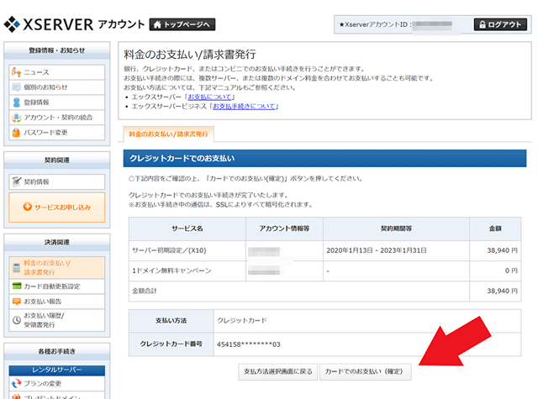The image size is (538, 399).
Task: Open お支払手続きについて link
Action: click(244, 107)
